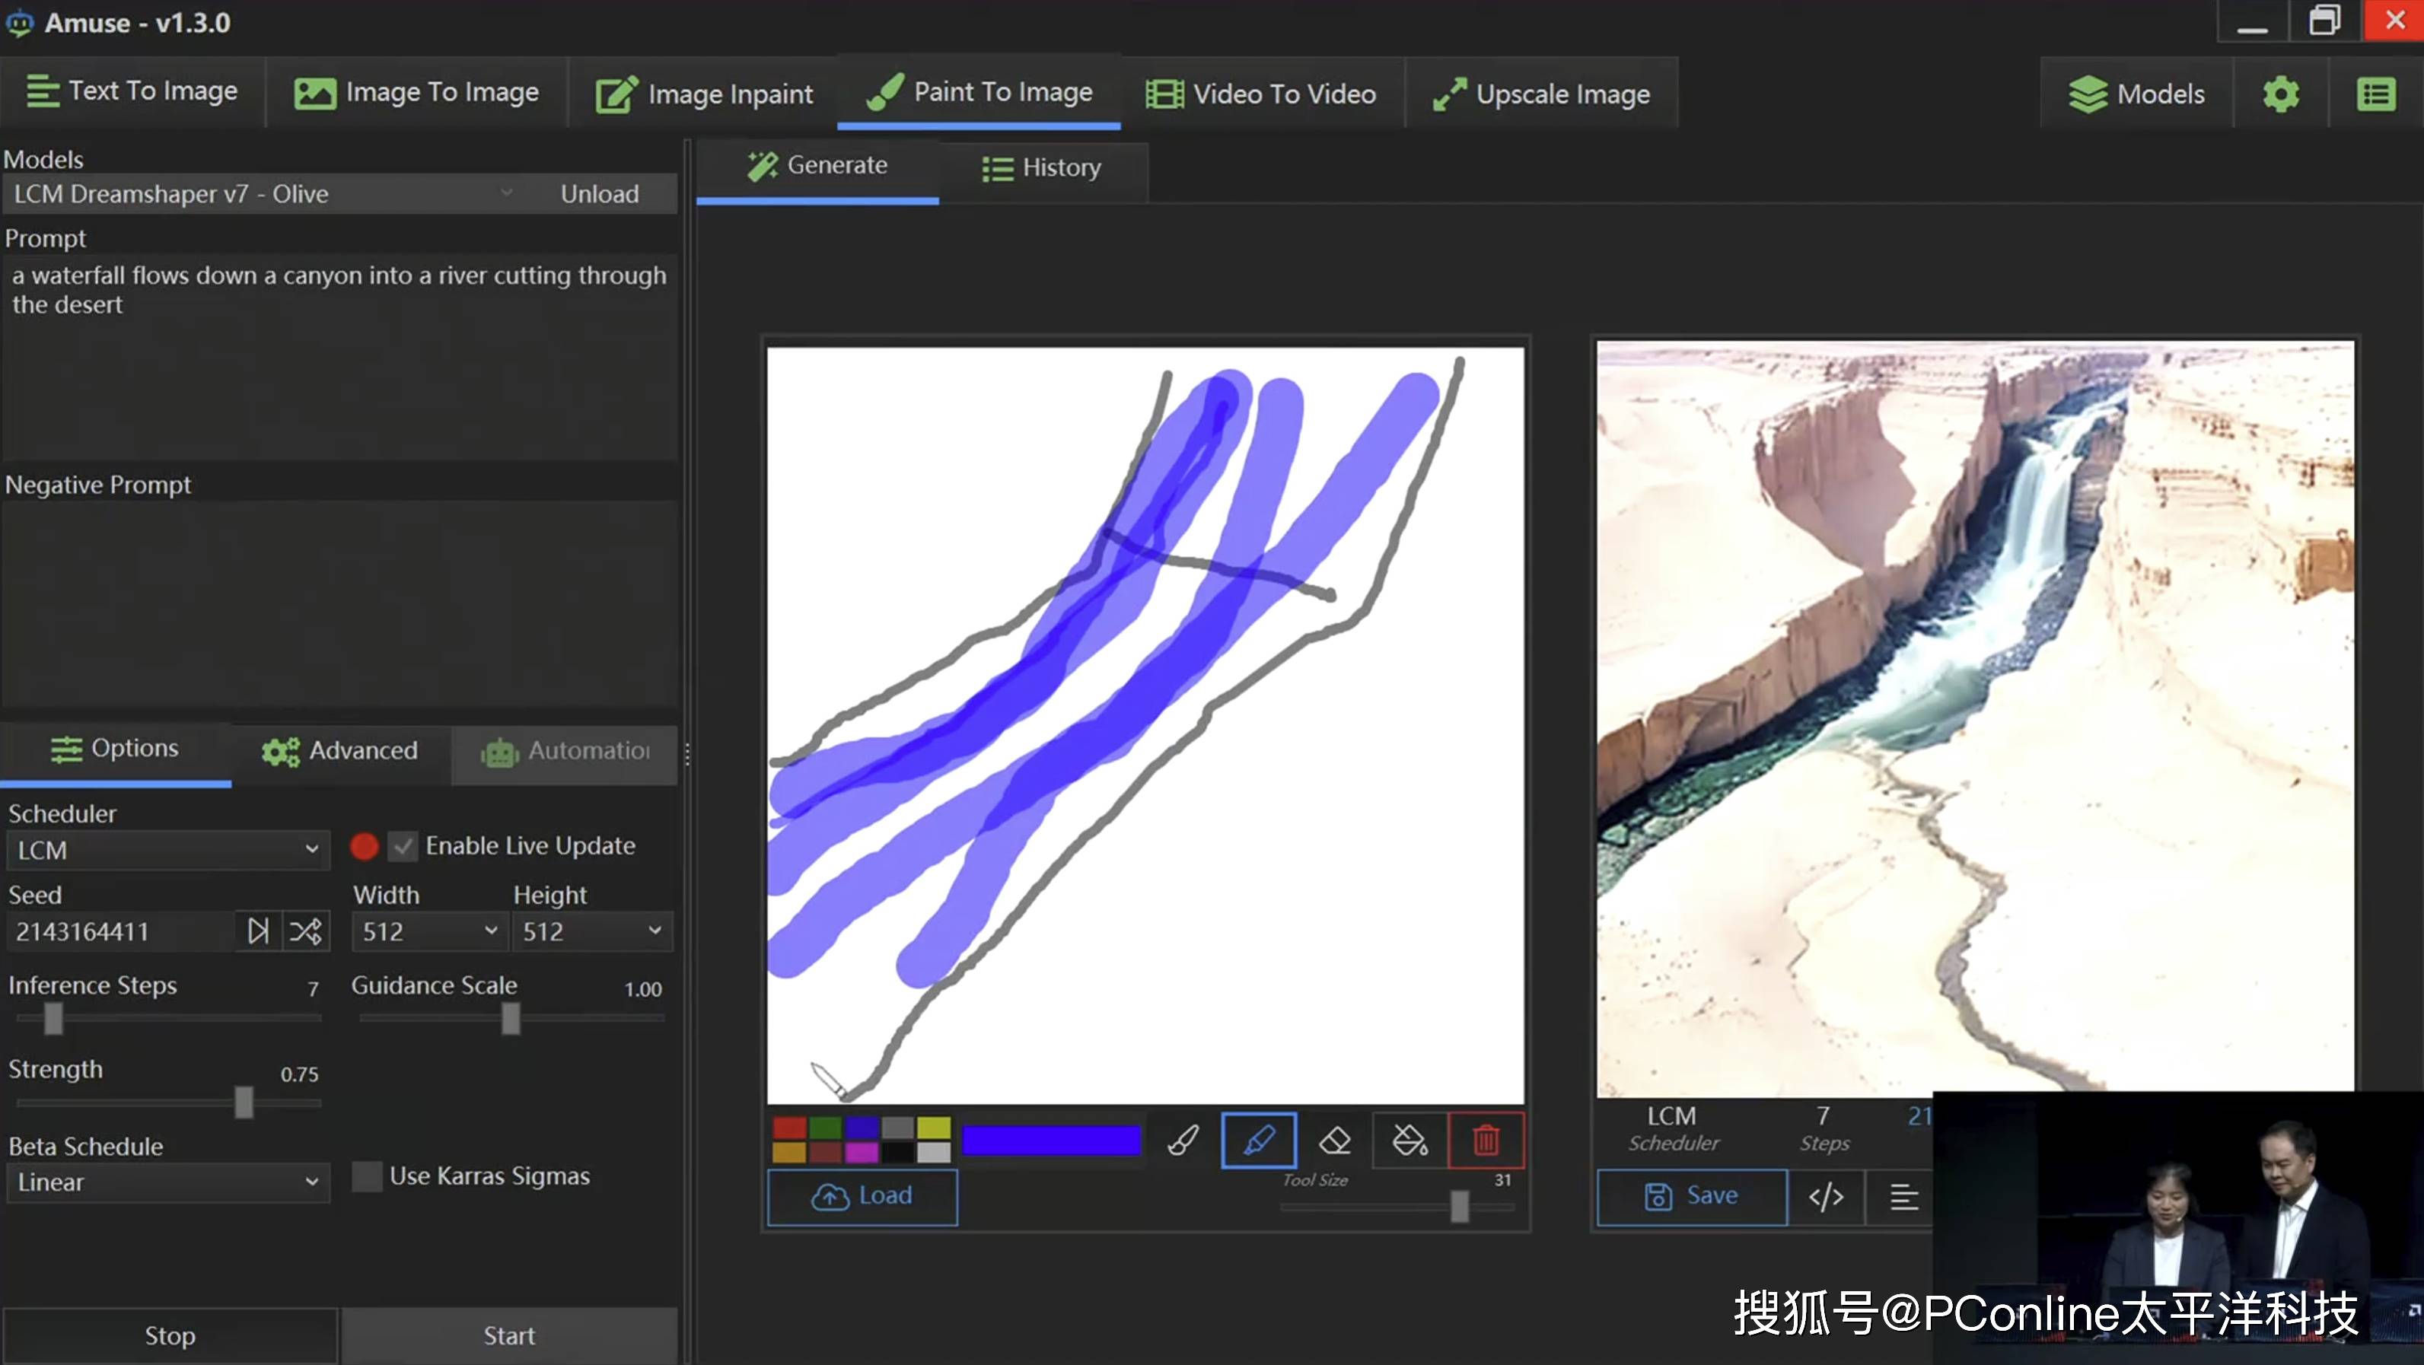Clear canvas with red trash icon
Viewport: 2424px width, 1365px height.
click(x=1485, y=1141)
